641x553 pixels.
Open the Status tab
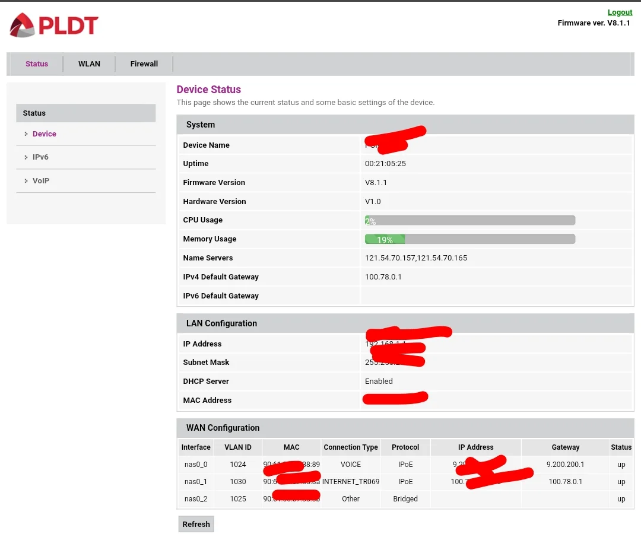click(x=37, y=63)
